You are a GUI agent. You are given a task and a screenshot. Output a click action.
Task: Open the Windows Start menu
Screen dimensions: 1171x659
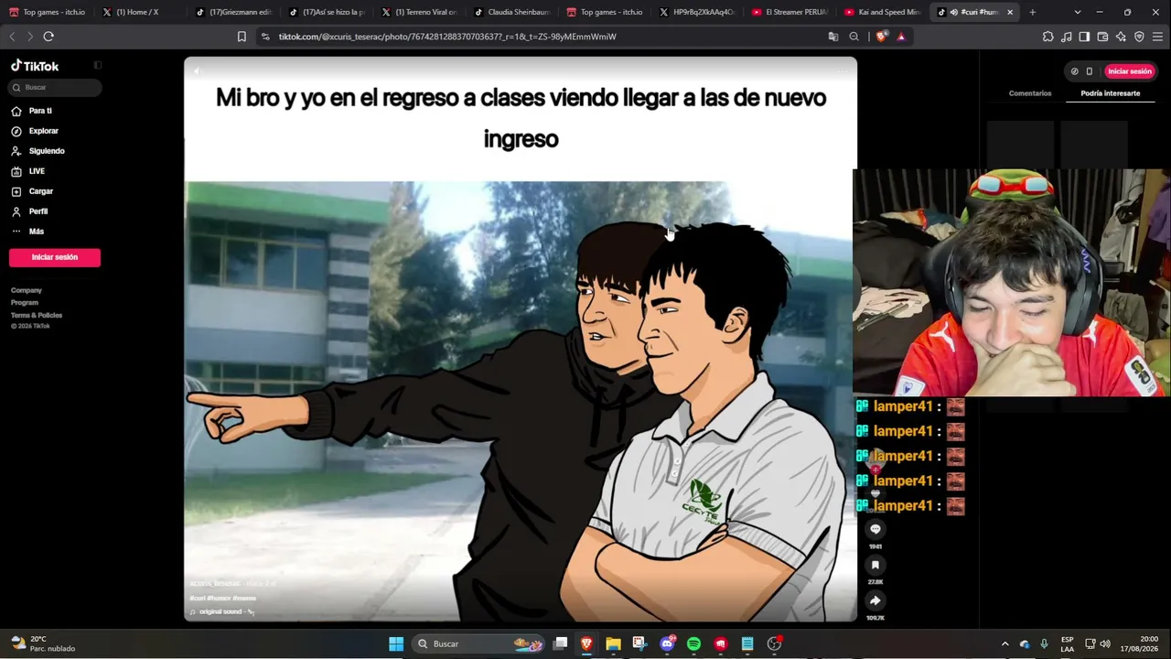tap(396, 643)
